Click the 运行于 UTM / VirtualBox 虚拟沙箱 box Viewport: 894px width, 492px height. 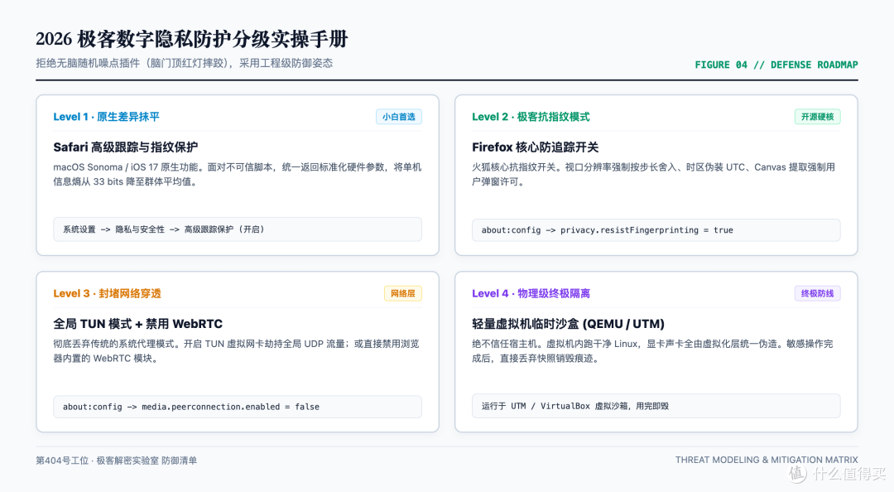pos(656,406)
